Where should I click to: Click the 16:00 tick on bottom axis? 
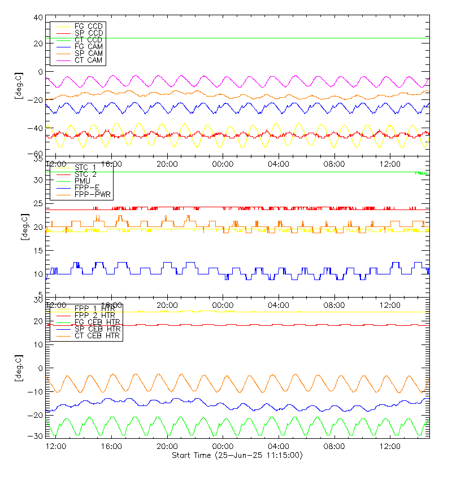click(x=111, y=447)
